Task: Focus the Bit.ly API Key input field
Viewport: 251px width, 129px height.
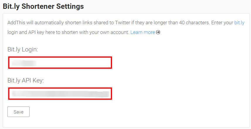Action: pyautogui.click(x=60, y=94)
